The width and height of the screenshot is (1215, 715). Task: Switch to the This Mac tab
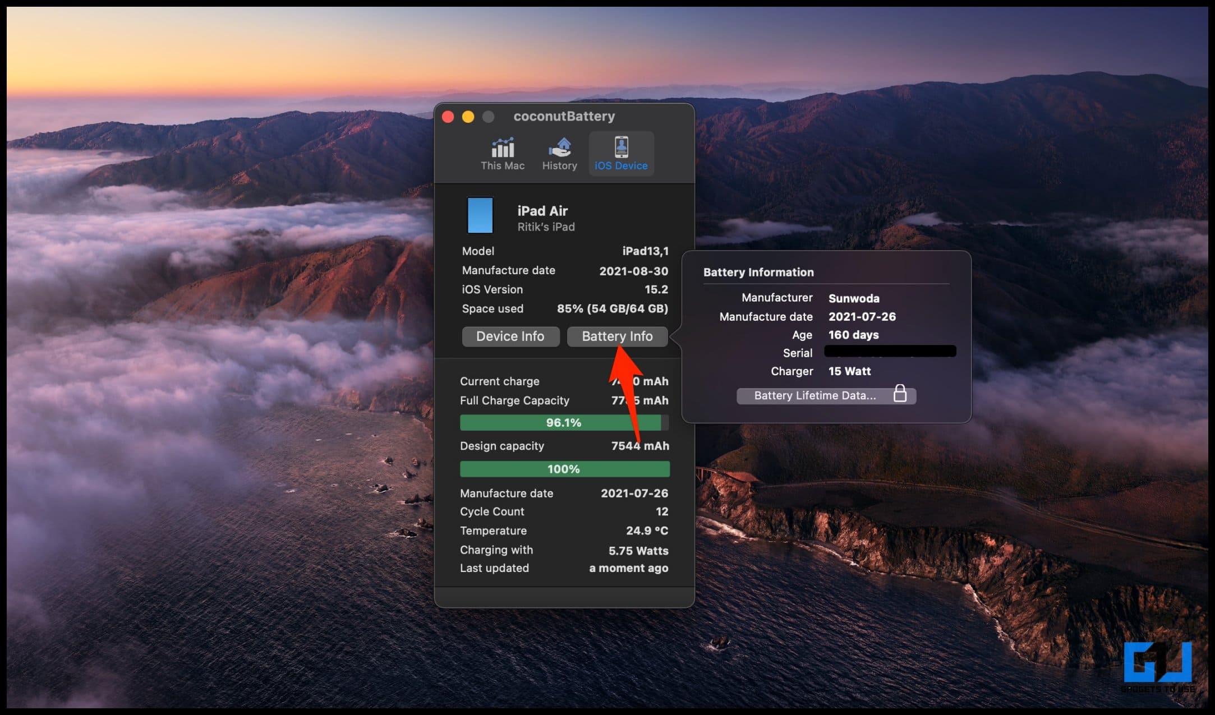[503, 154]
